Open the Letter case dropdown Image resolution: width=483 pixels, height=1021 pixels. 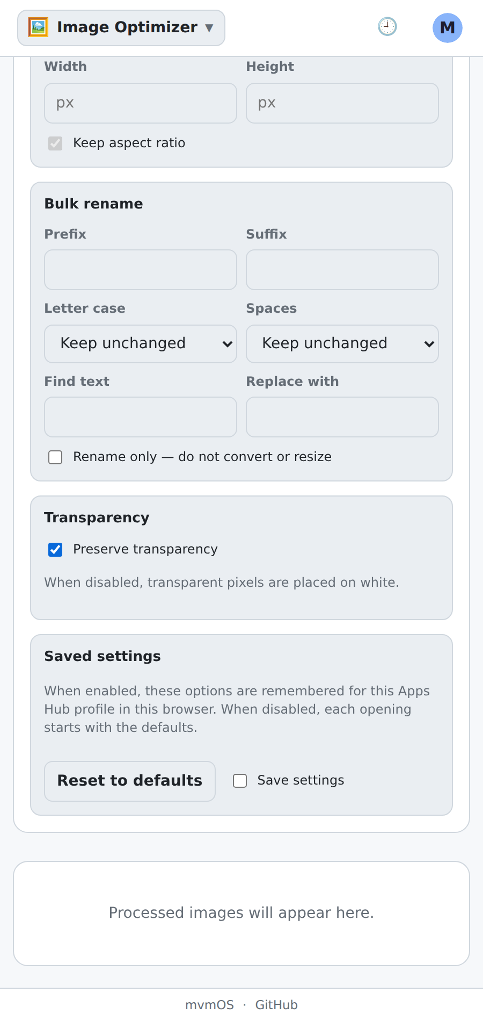point(141,344)
